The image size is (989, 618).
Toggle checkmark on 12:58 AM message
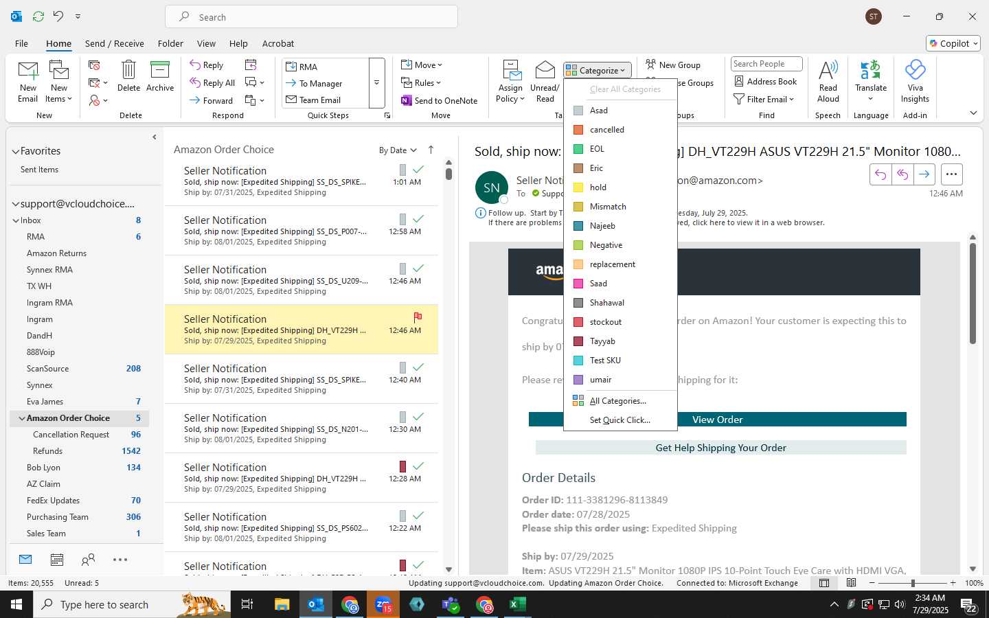pos(418,218)
